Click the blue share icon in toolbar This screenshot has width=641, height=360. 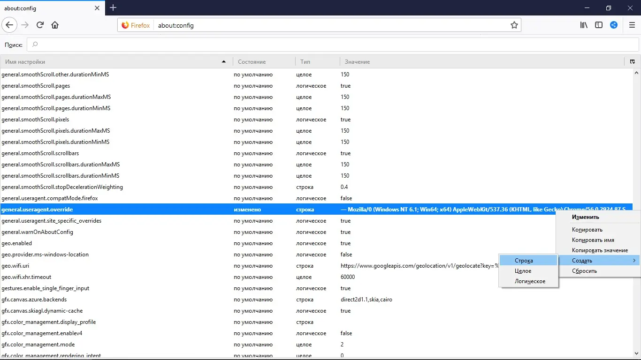click(x=614, y=25)
